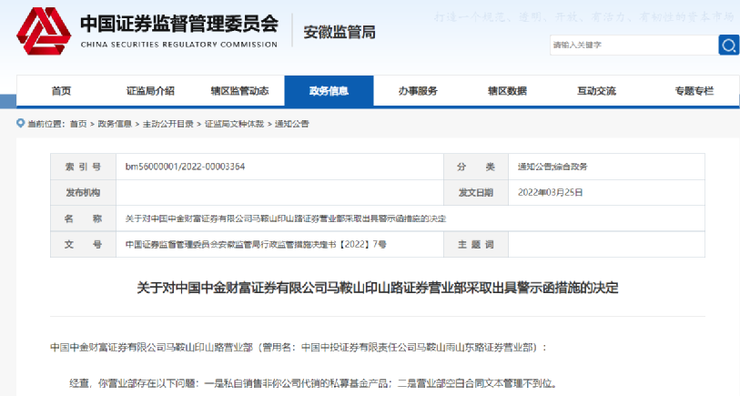Click the 文号 label cell
This screenshot has width=740, height=396.
(83, 245)
